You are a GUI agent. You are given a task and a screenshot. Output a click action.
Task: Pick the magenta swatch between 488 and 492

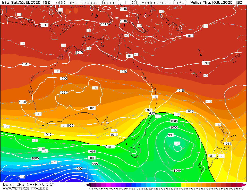108,185
